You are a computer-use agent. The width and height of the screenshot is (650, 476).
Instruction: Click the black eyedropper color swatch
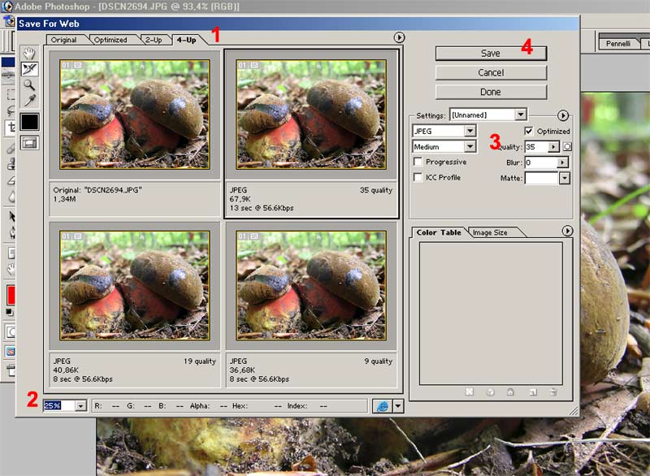click(29, 121)
